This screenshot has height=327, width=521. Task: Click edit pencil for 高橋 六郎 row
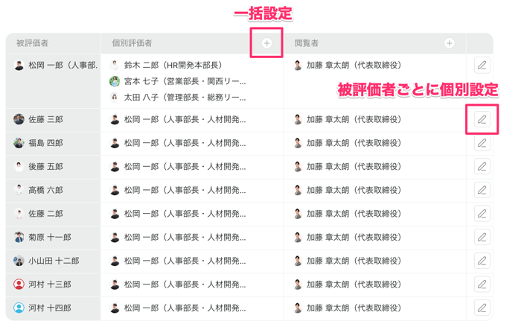(482, 190)
